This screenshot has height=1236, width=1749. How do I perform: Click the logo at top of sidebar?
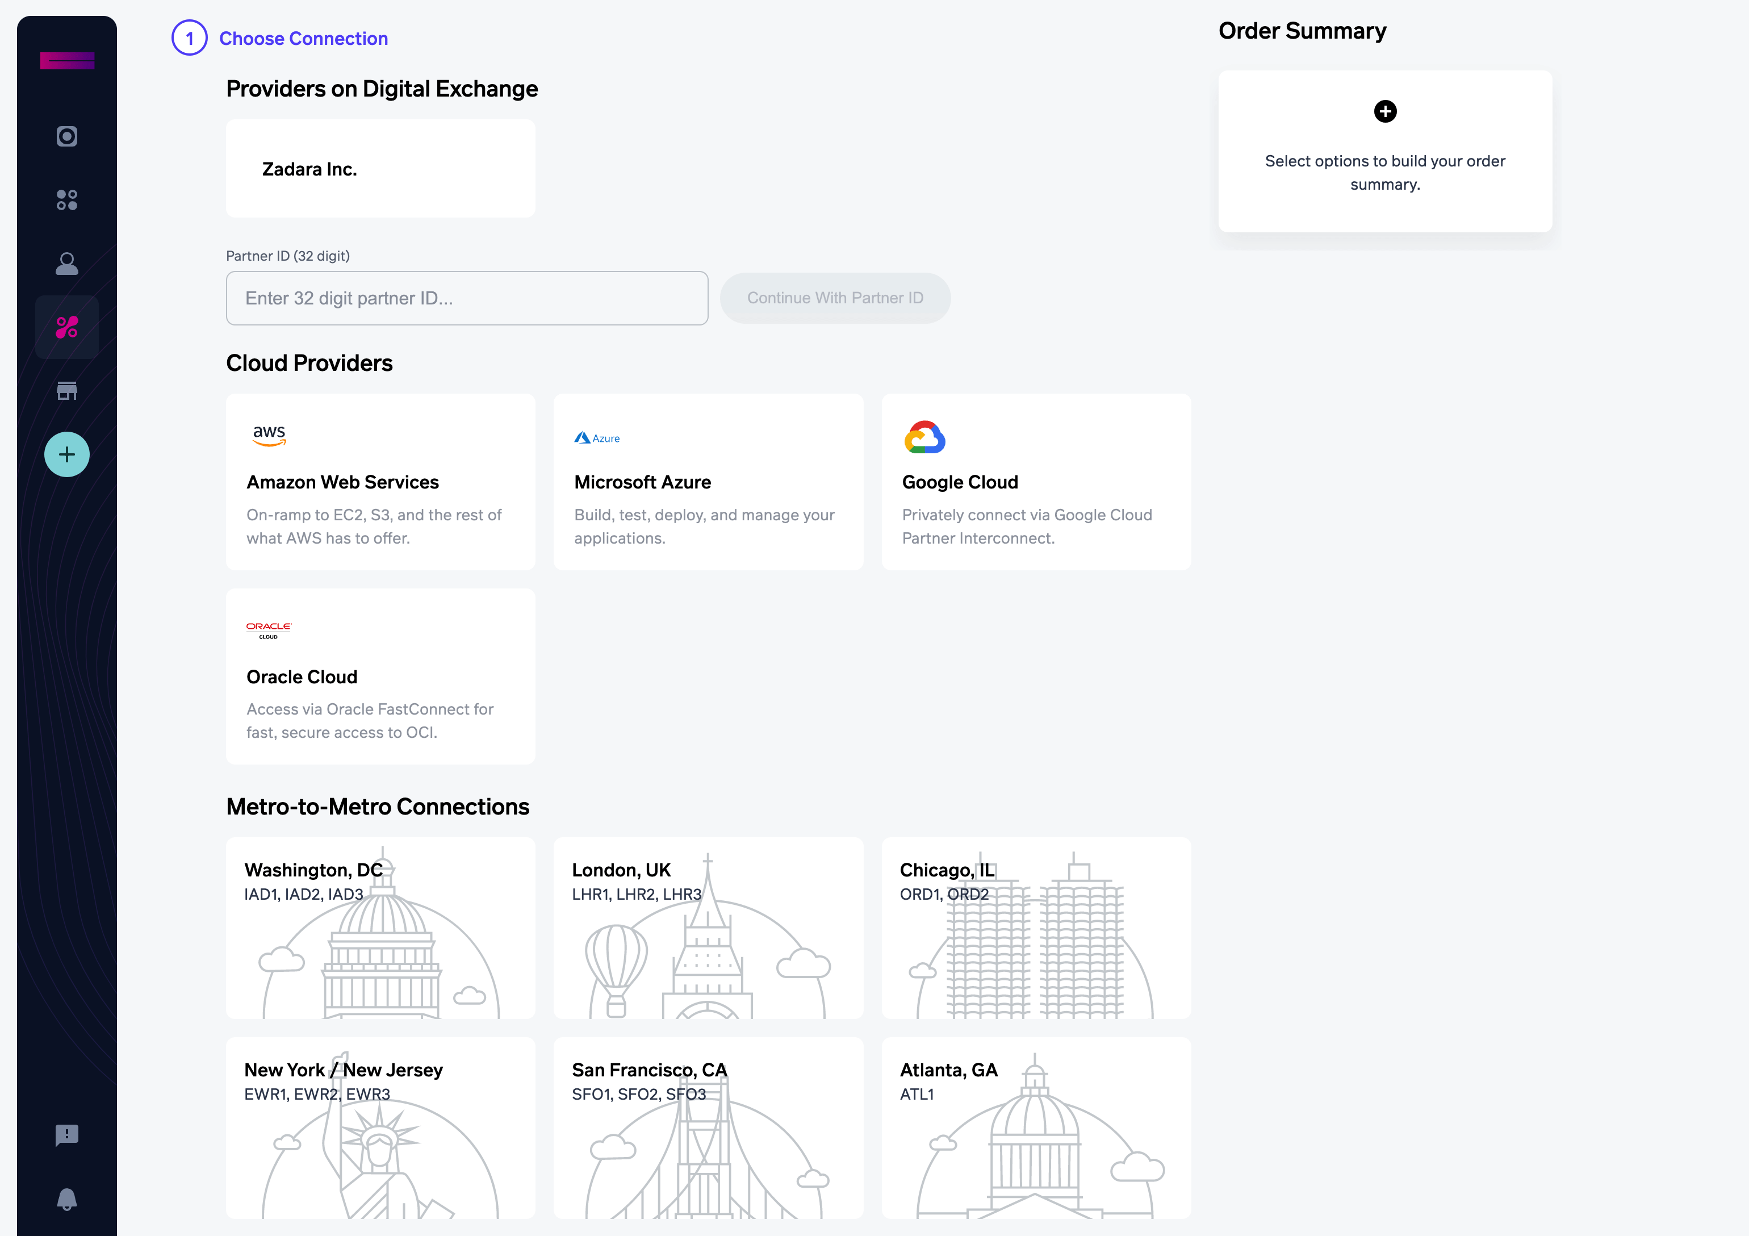(67, 61)
